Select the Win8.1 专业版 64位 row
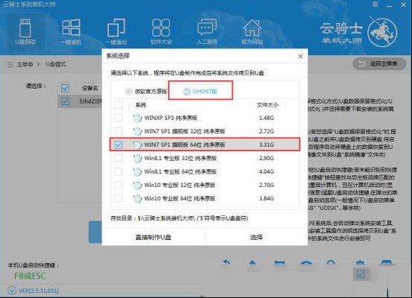412x298 pixels. 205,171
